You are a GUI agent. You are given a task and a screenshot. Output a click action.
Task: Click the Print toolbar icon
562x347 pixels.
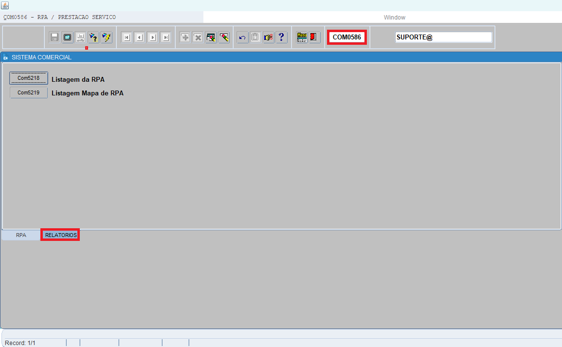click(80, 37)
